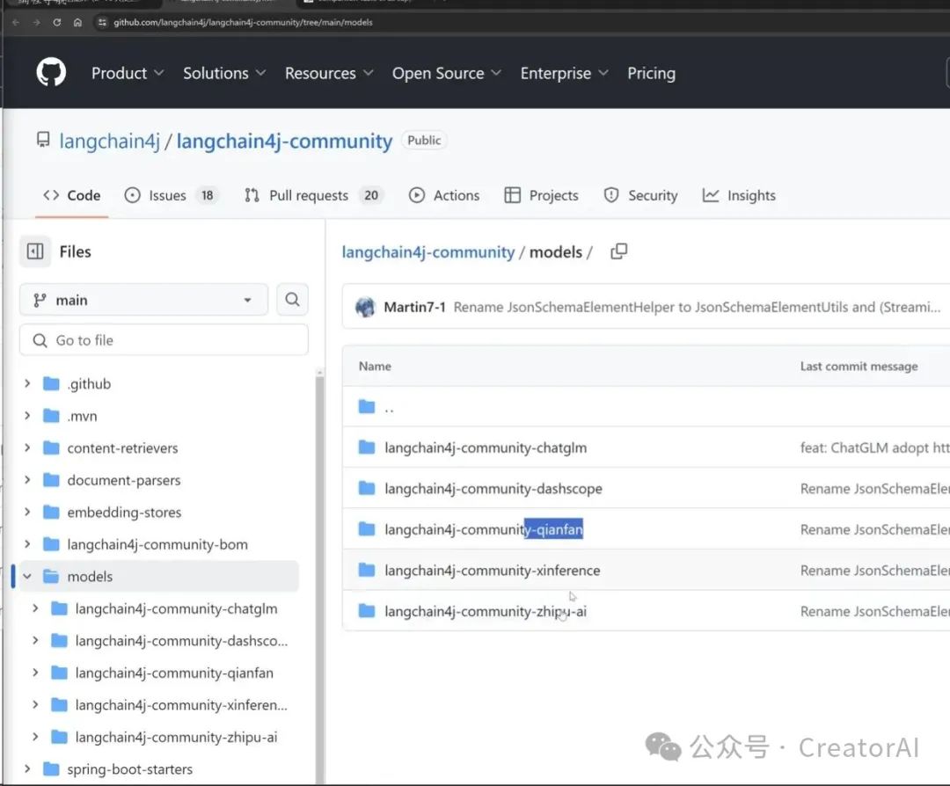This screenshot has height=786, width=950.
Task: Click the repository icon before langchain4j
Action: (43, 140)
